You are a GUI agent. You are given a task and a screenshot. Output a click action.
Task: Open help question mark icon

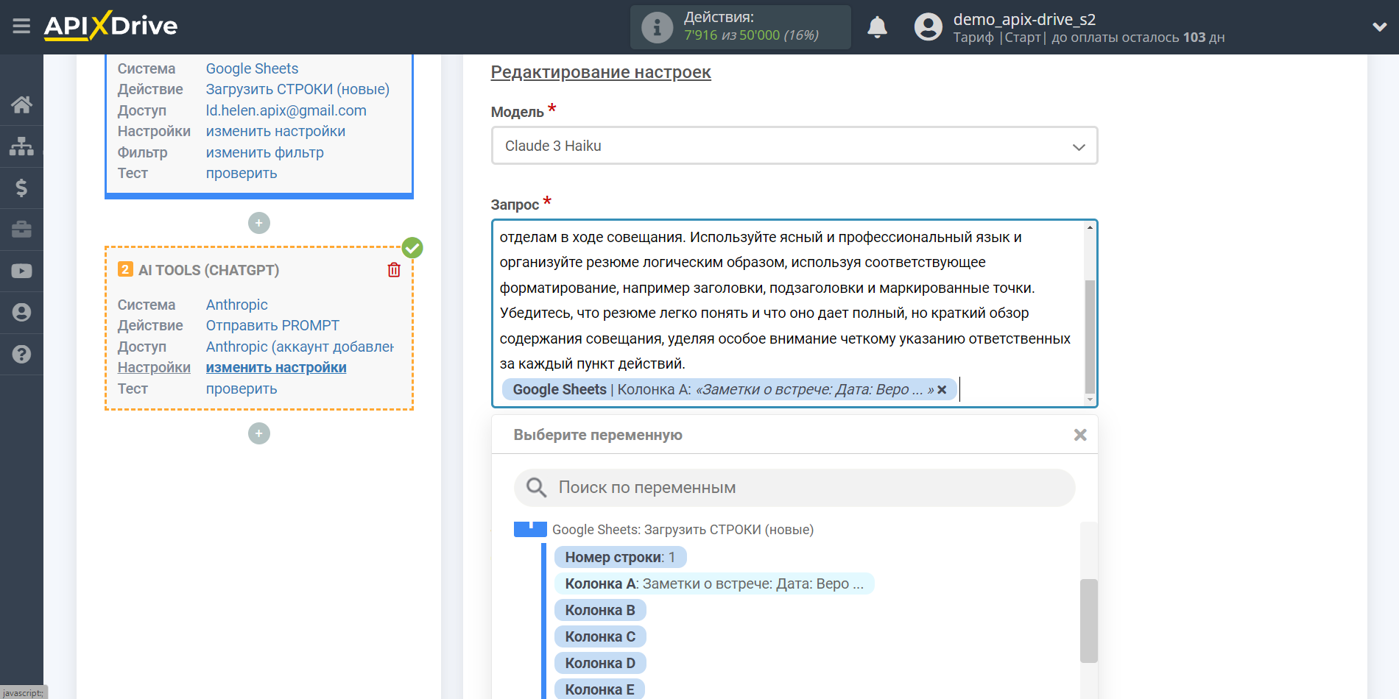click(21, 354)
